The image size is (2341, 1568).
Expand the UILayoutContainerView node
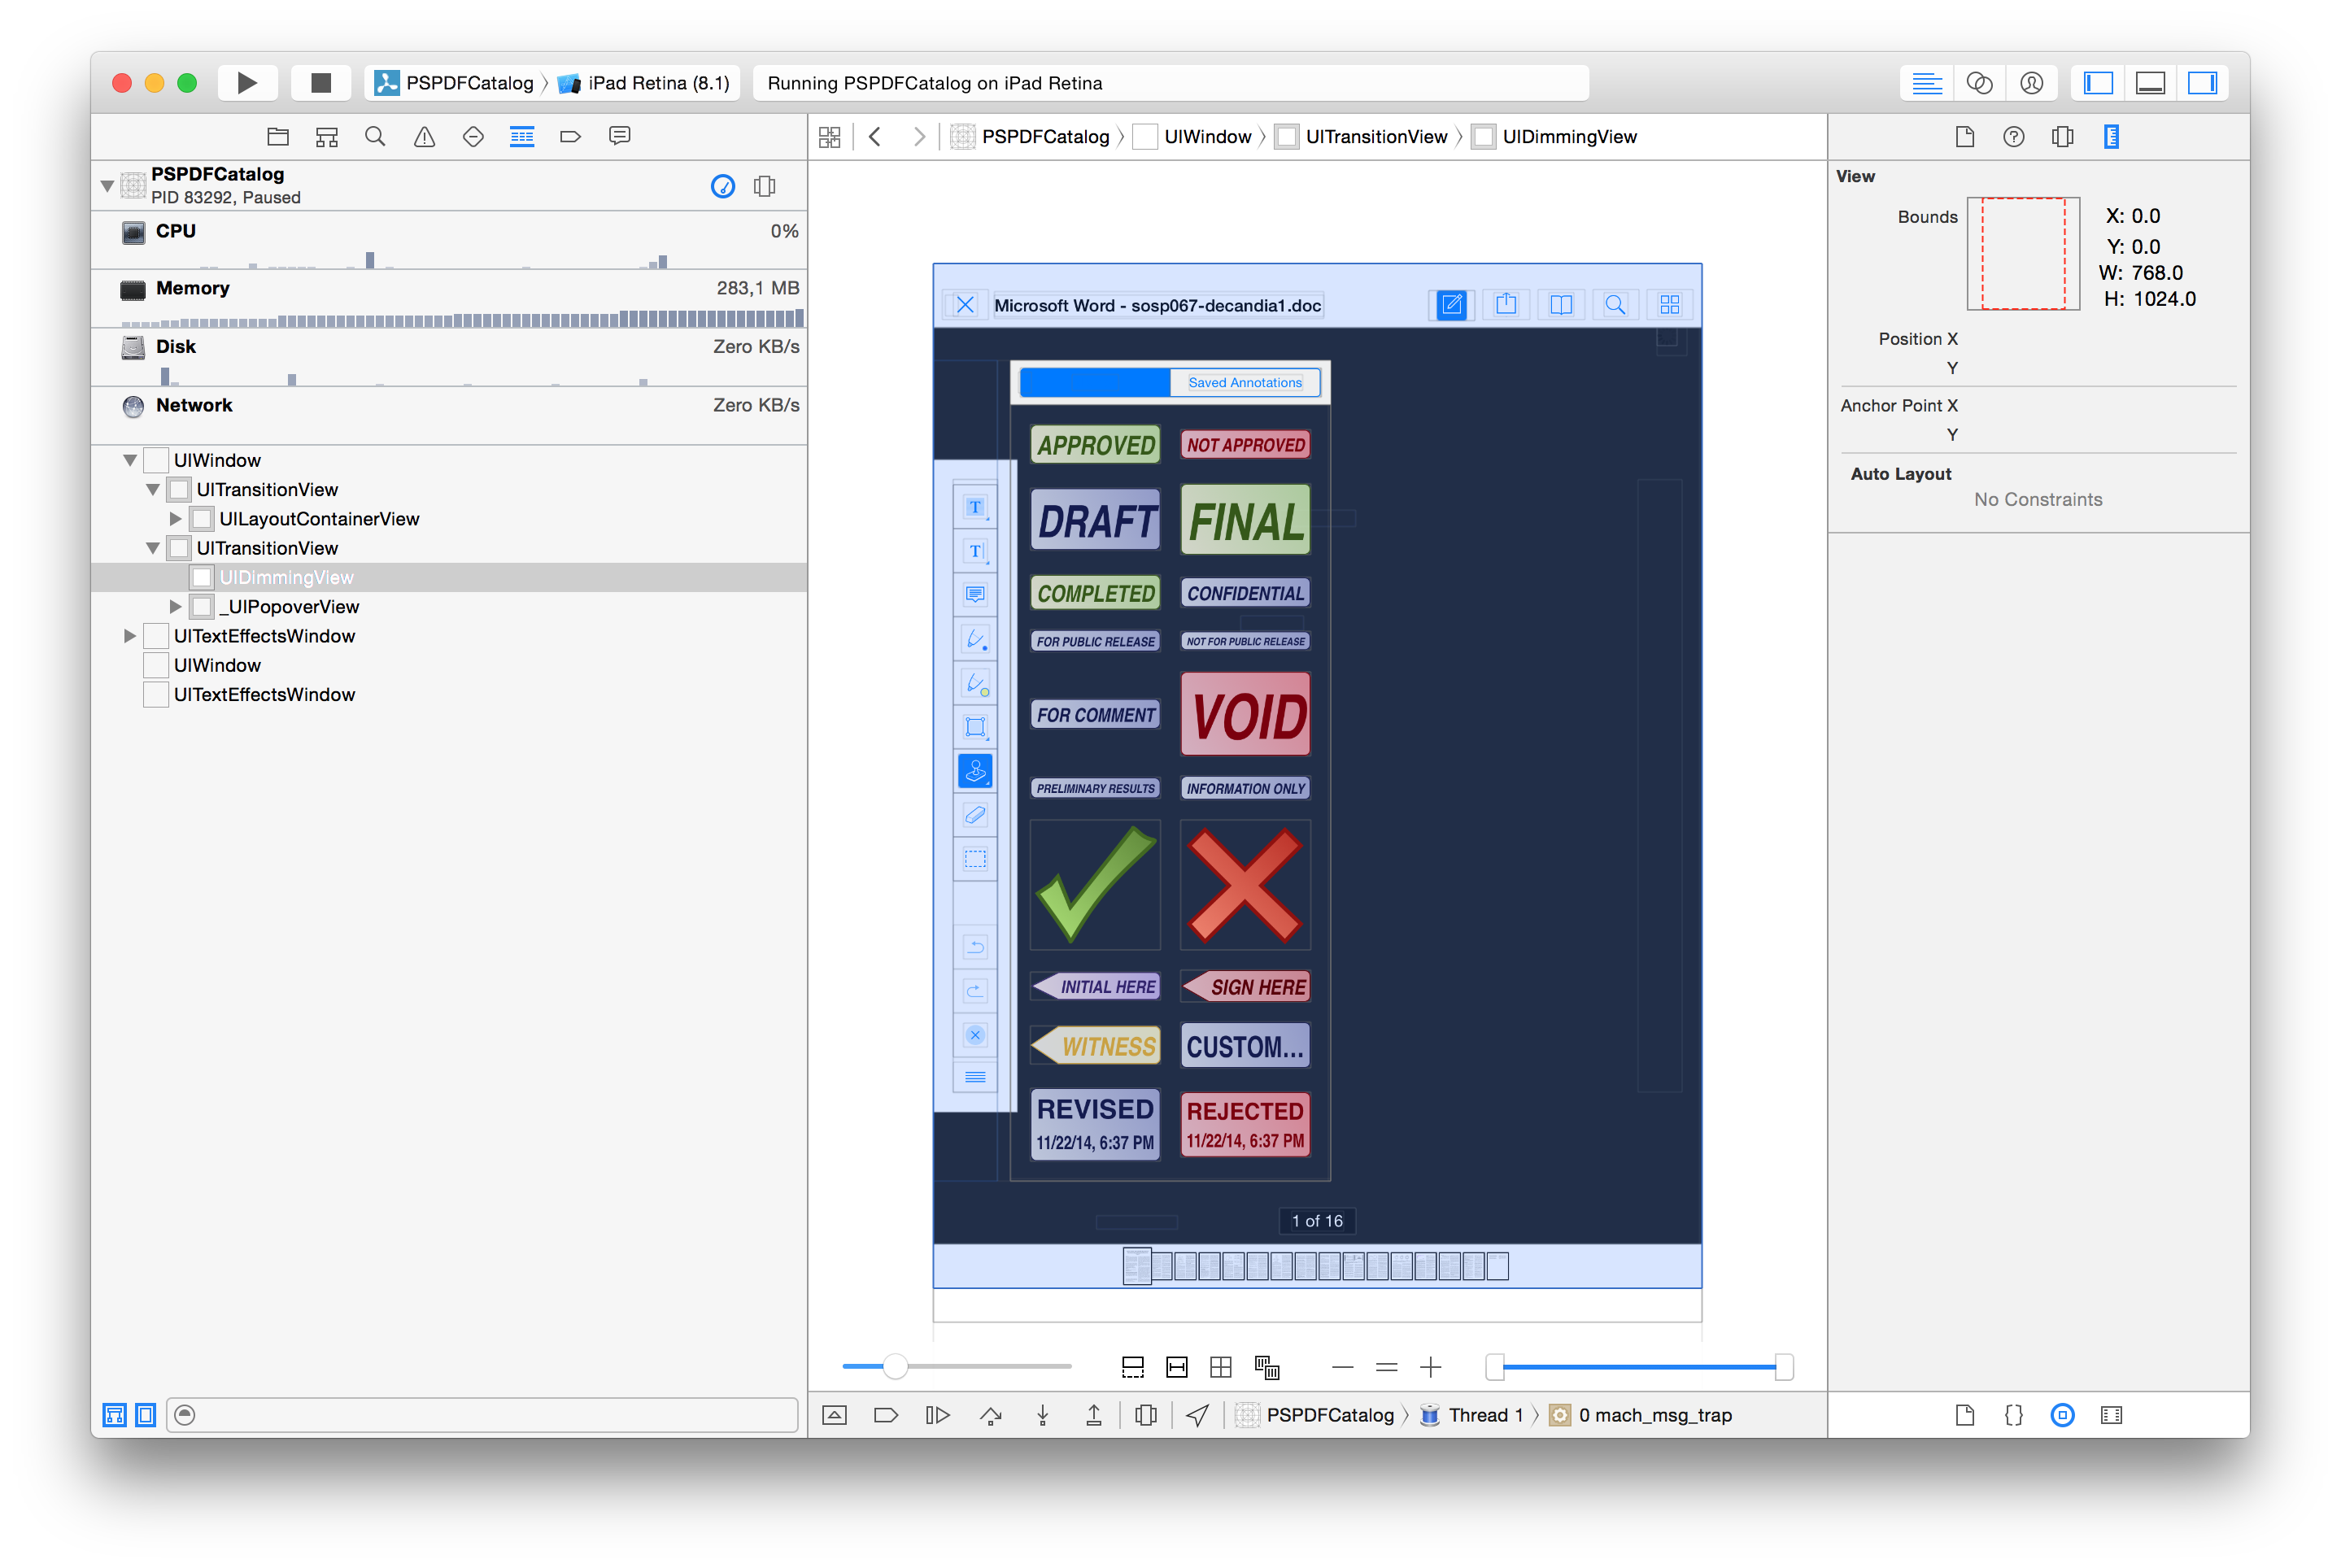176,519
